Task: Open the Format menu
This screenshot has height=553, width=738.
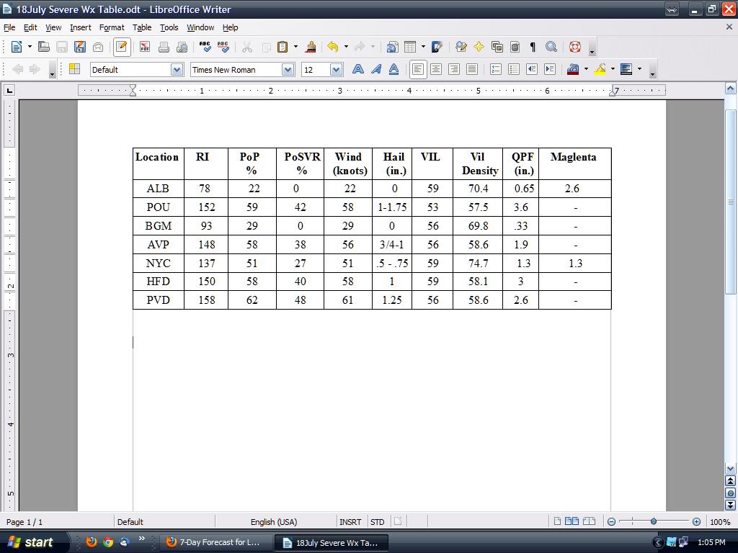Action: [x=112, y=27]
